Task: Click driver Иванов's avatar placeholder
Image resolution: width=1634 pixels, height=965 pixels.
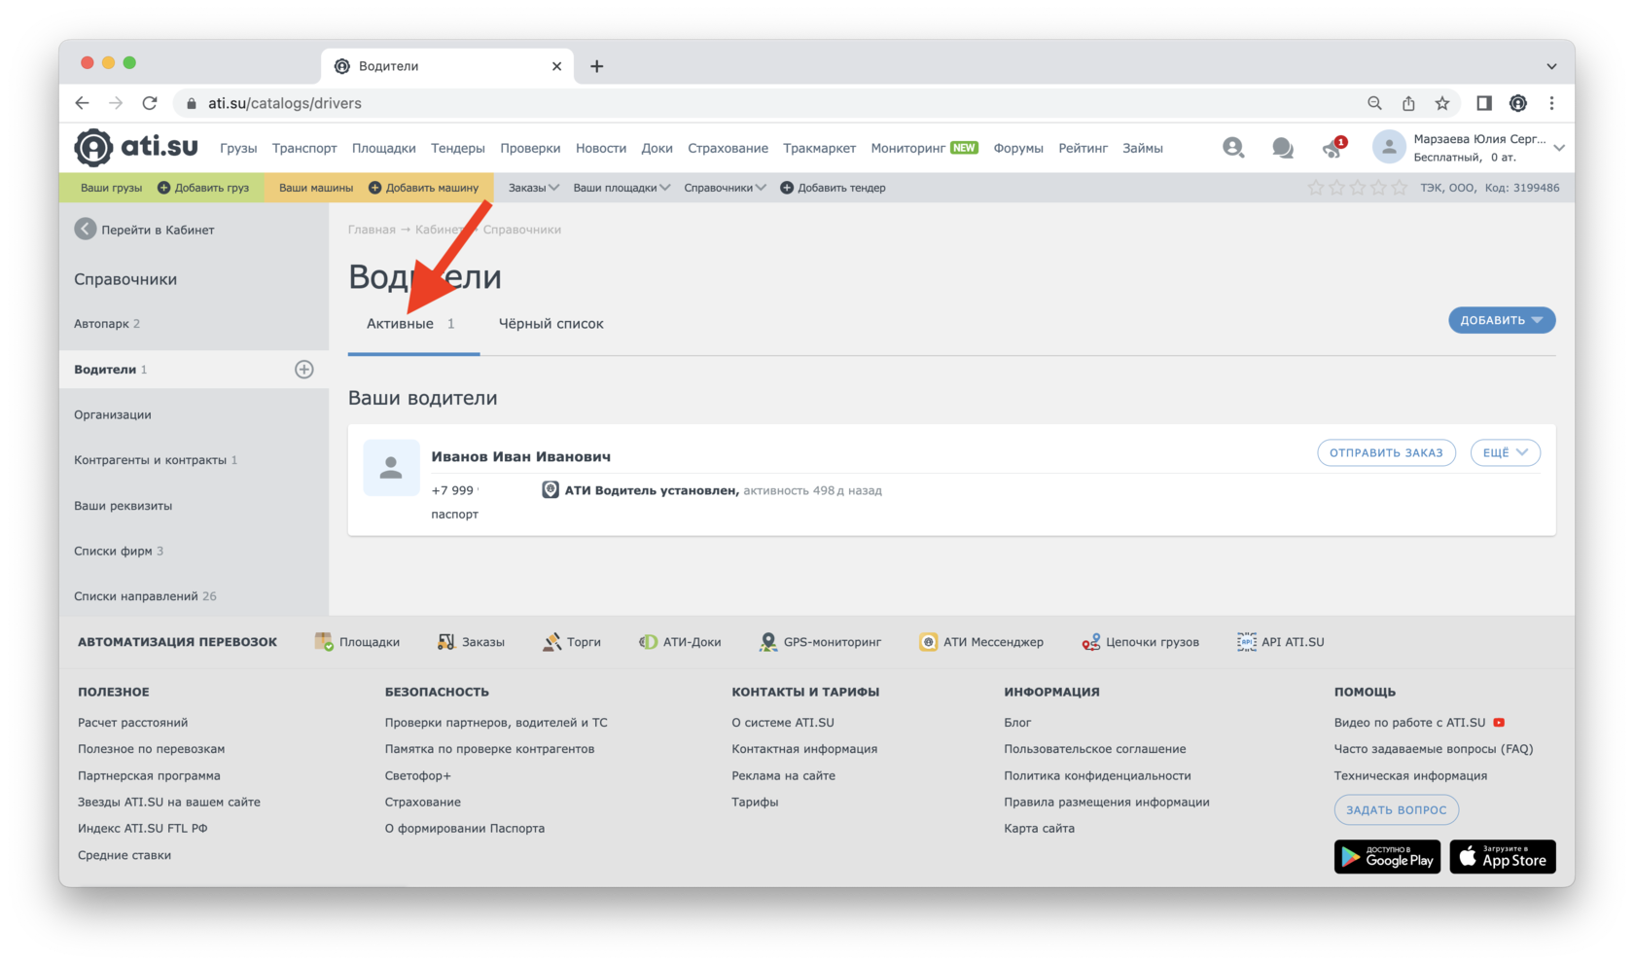Action: coord(391,468)
